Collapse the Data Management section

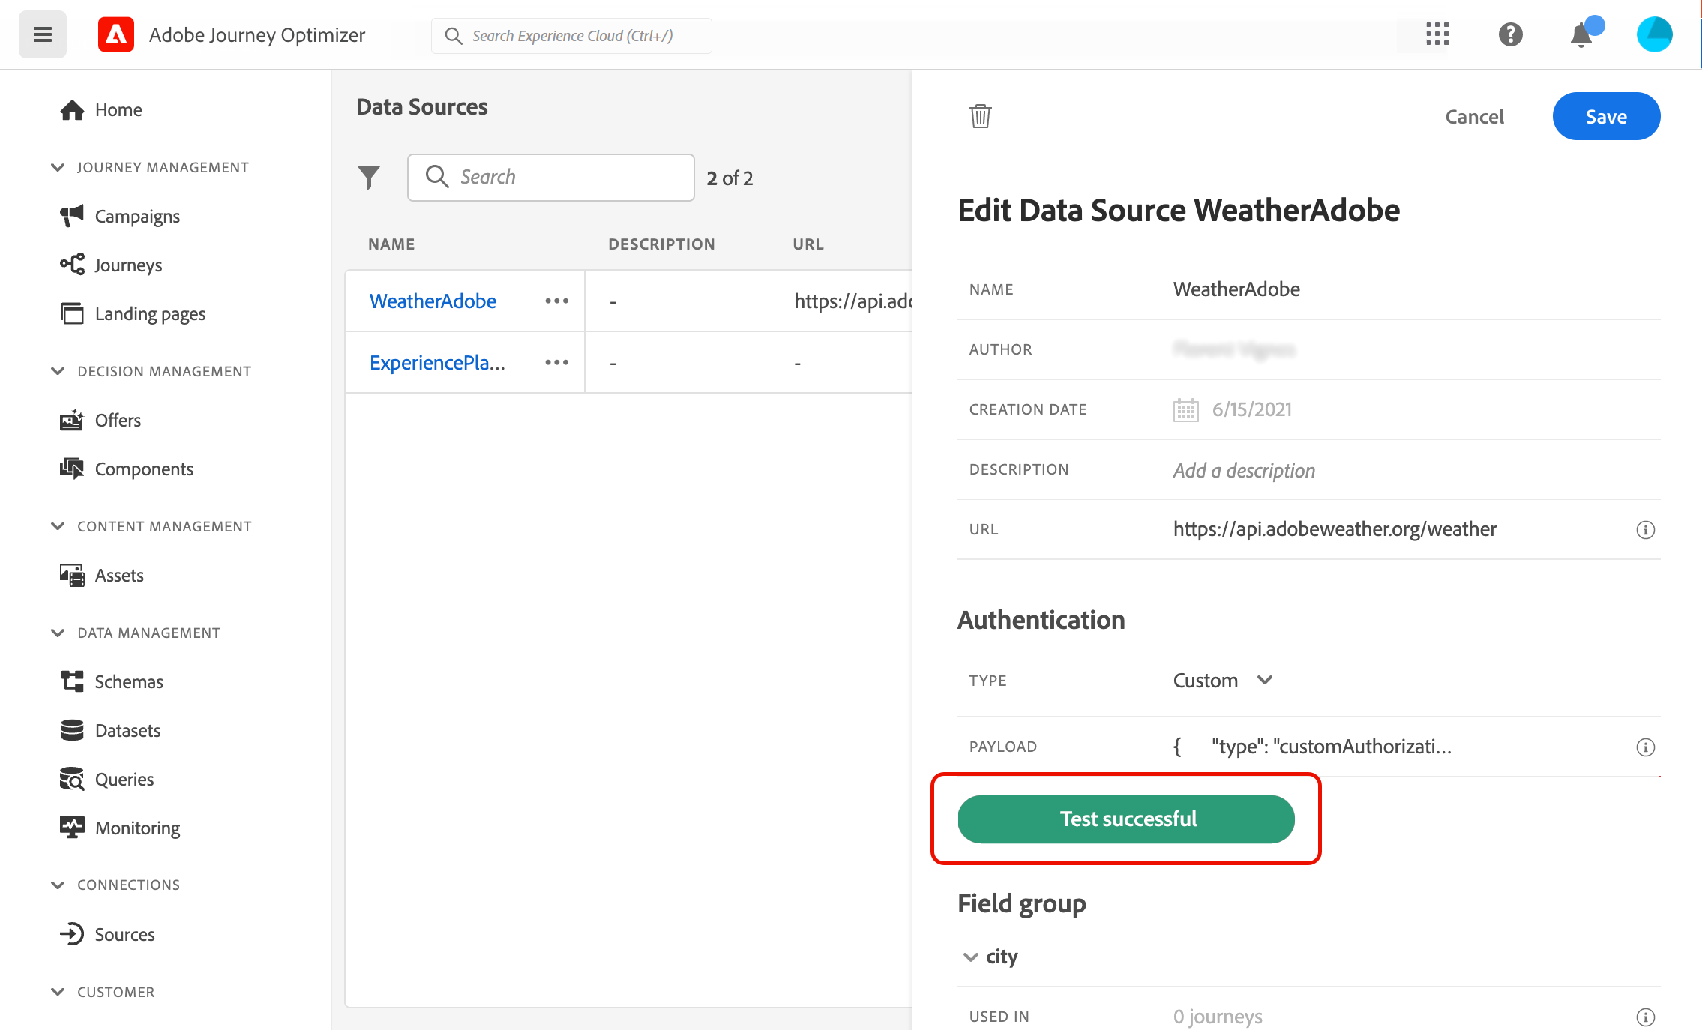pos(58,633)
